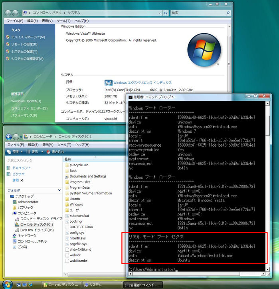Viewport: 279px width, 289px height.
Task: Click the Start orb on the taskbar
Action: click(x=7, y=285)
